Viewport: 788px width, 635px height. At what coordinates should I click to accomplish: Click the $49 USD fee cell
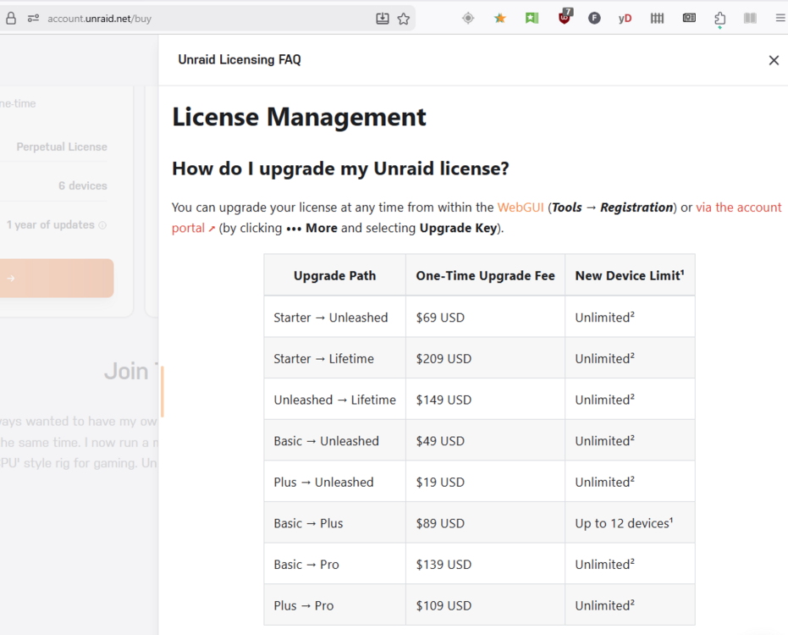(485, 441)
